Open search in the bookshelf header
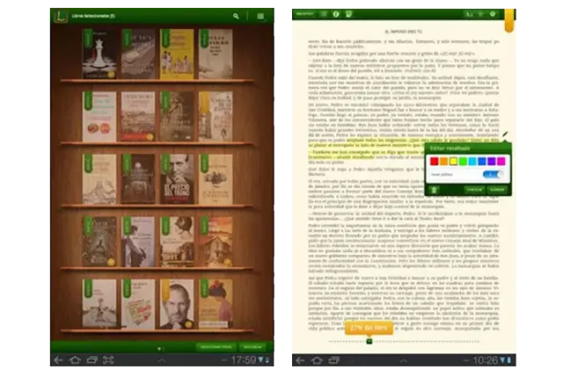The width and height of the screenshot is (563, 369). click(x=236, y=16)
